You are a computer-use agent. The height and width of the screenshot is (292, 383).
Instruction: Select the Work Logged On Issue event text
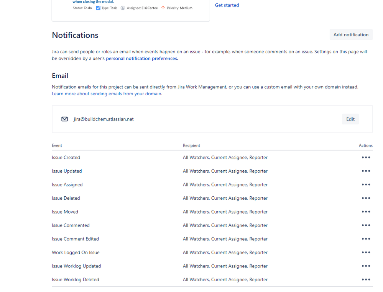pos(76,253)
